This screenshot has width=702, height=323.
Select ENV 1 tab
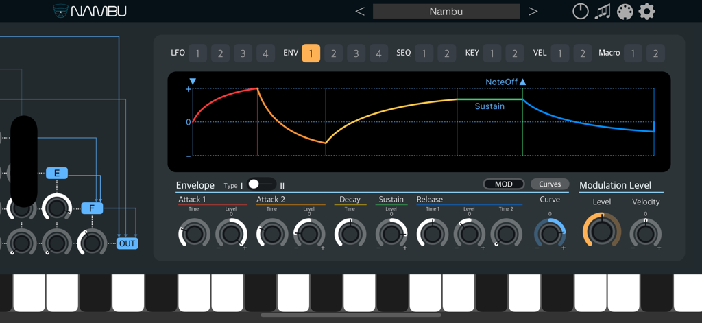(x=311, y=53)
